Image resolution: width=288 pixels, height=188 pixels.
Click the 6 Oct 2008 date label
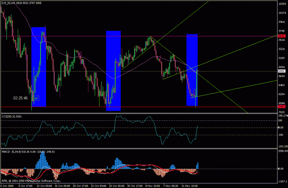[7, 186]
